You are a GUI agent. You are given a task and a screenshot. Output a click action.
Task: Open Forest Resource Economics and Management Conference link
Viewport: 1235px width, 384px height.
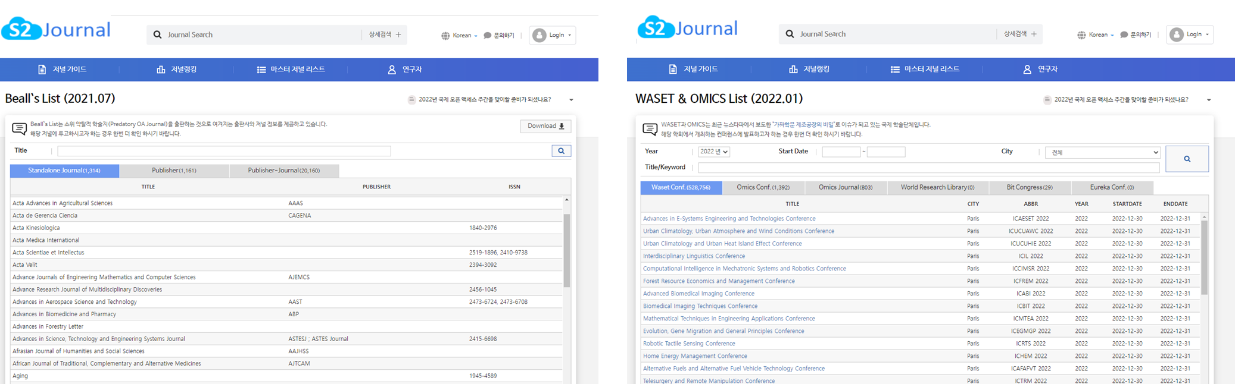[x=719, y=281]
